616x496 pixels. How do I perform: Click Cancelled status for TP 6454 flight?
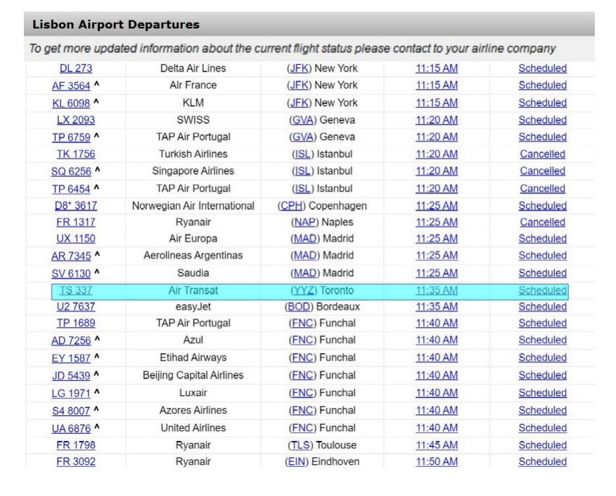542,189
